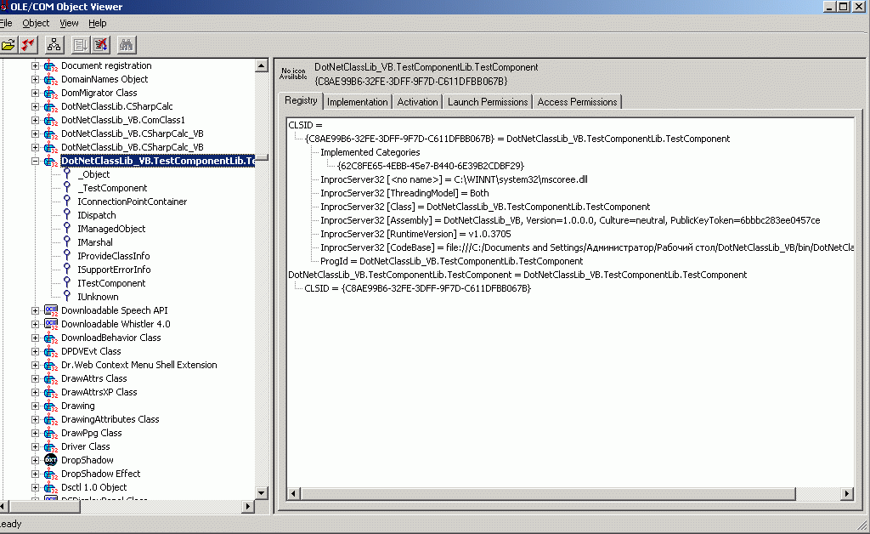Switch to the Activation tab

417,102
